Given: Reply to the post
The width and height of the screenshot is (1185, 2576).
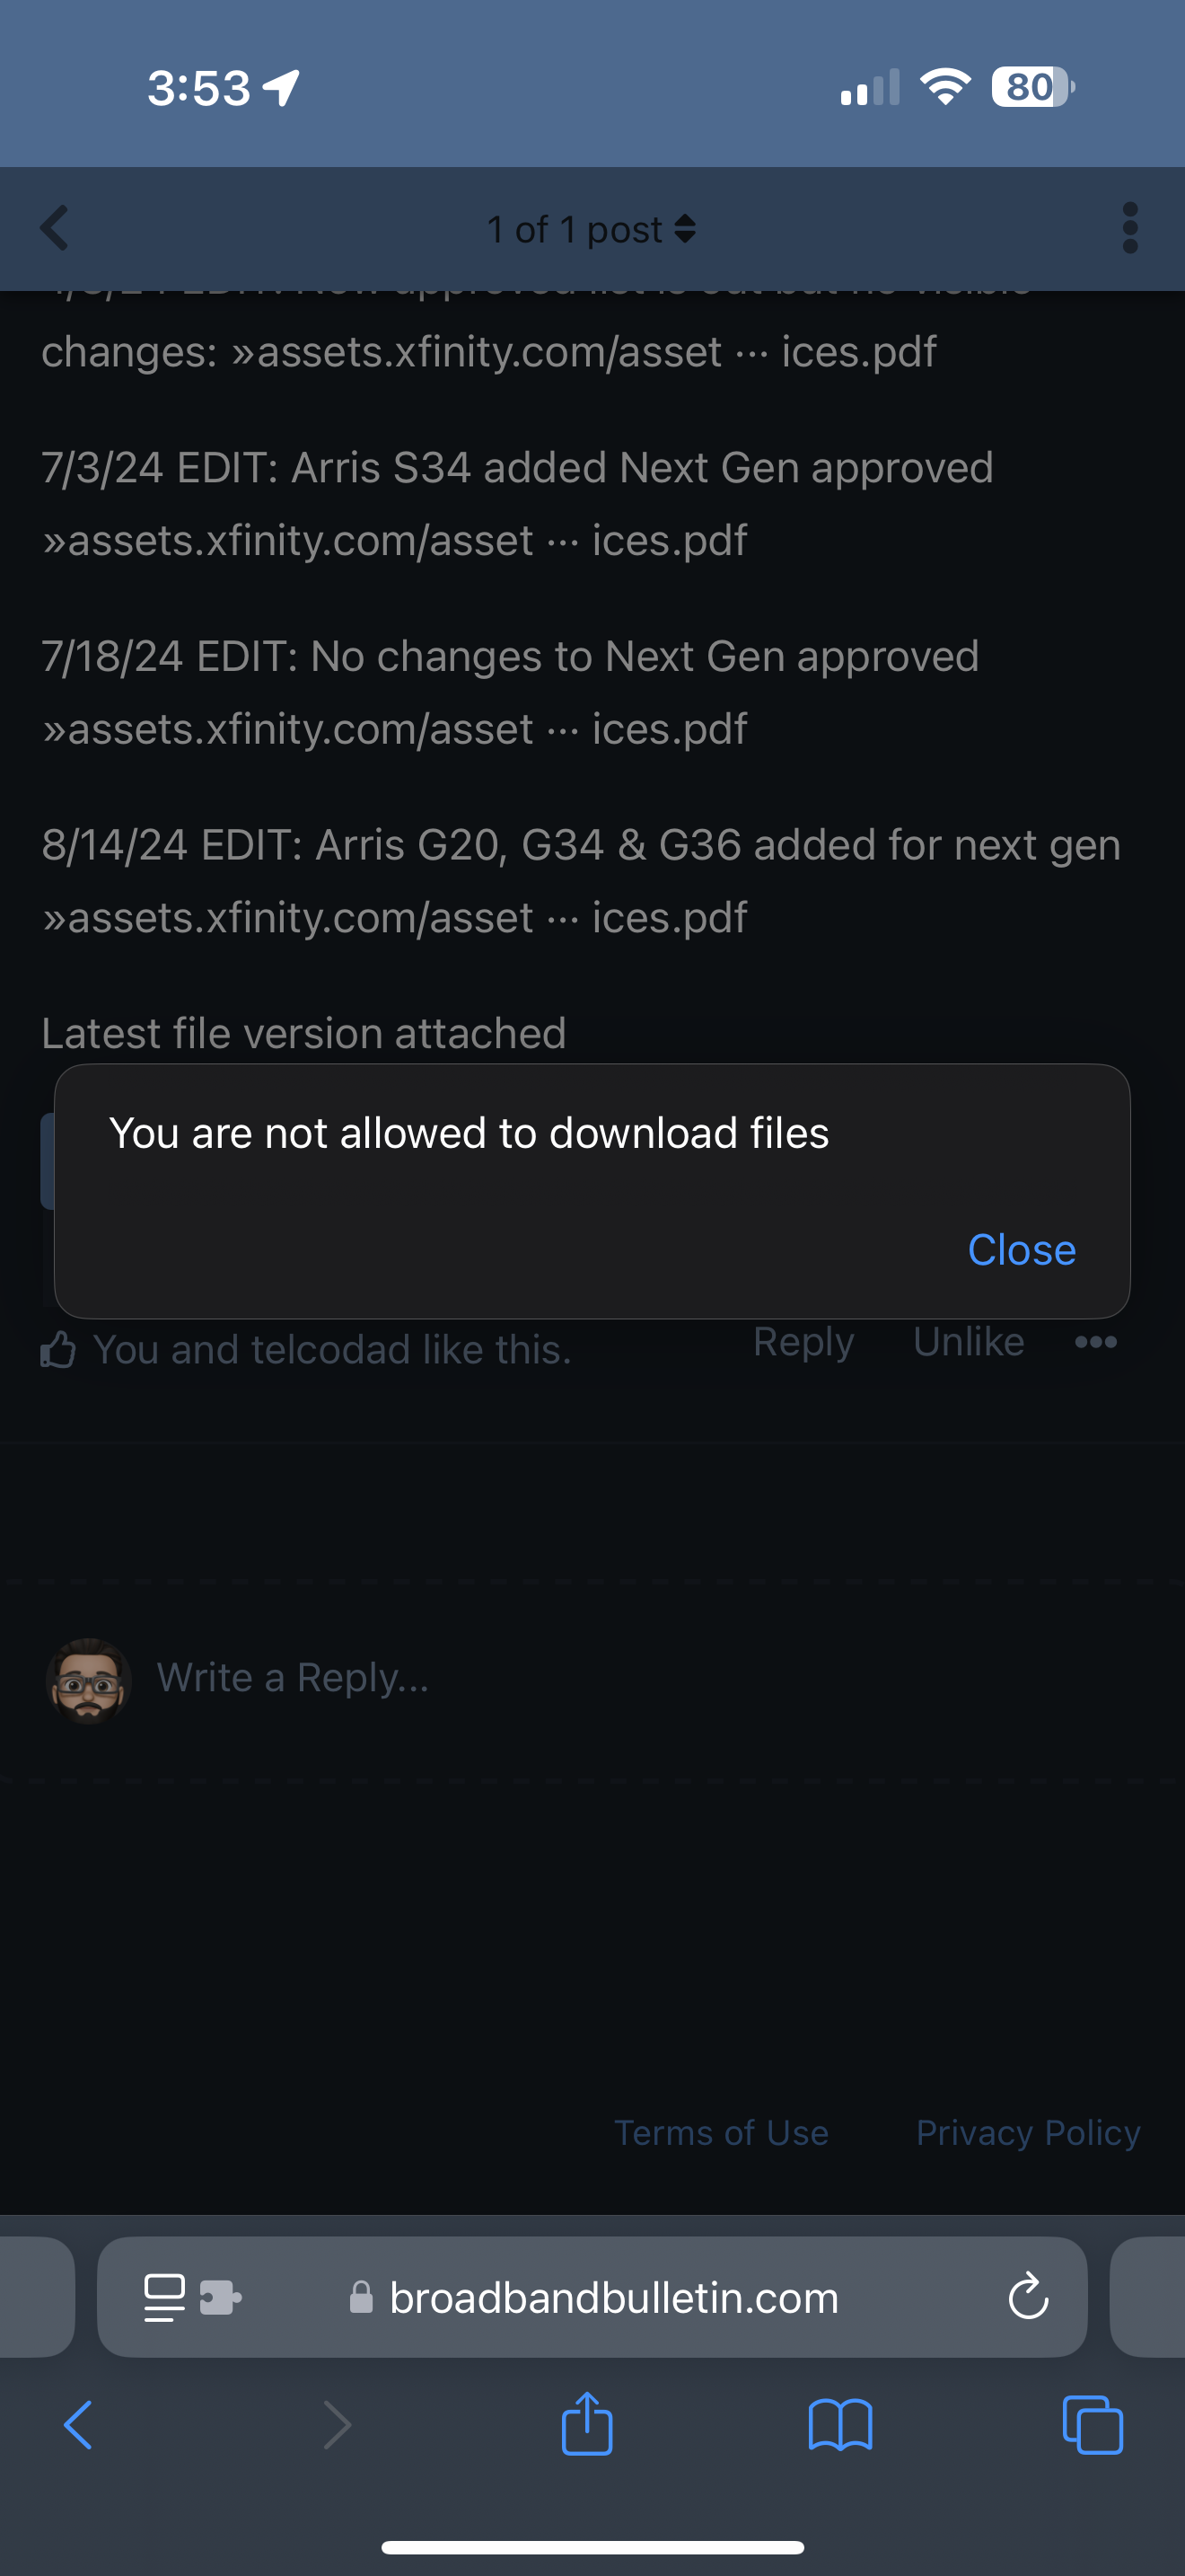Looking at the screenshot, I should [803, 1342].
